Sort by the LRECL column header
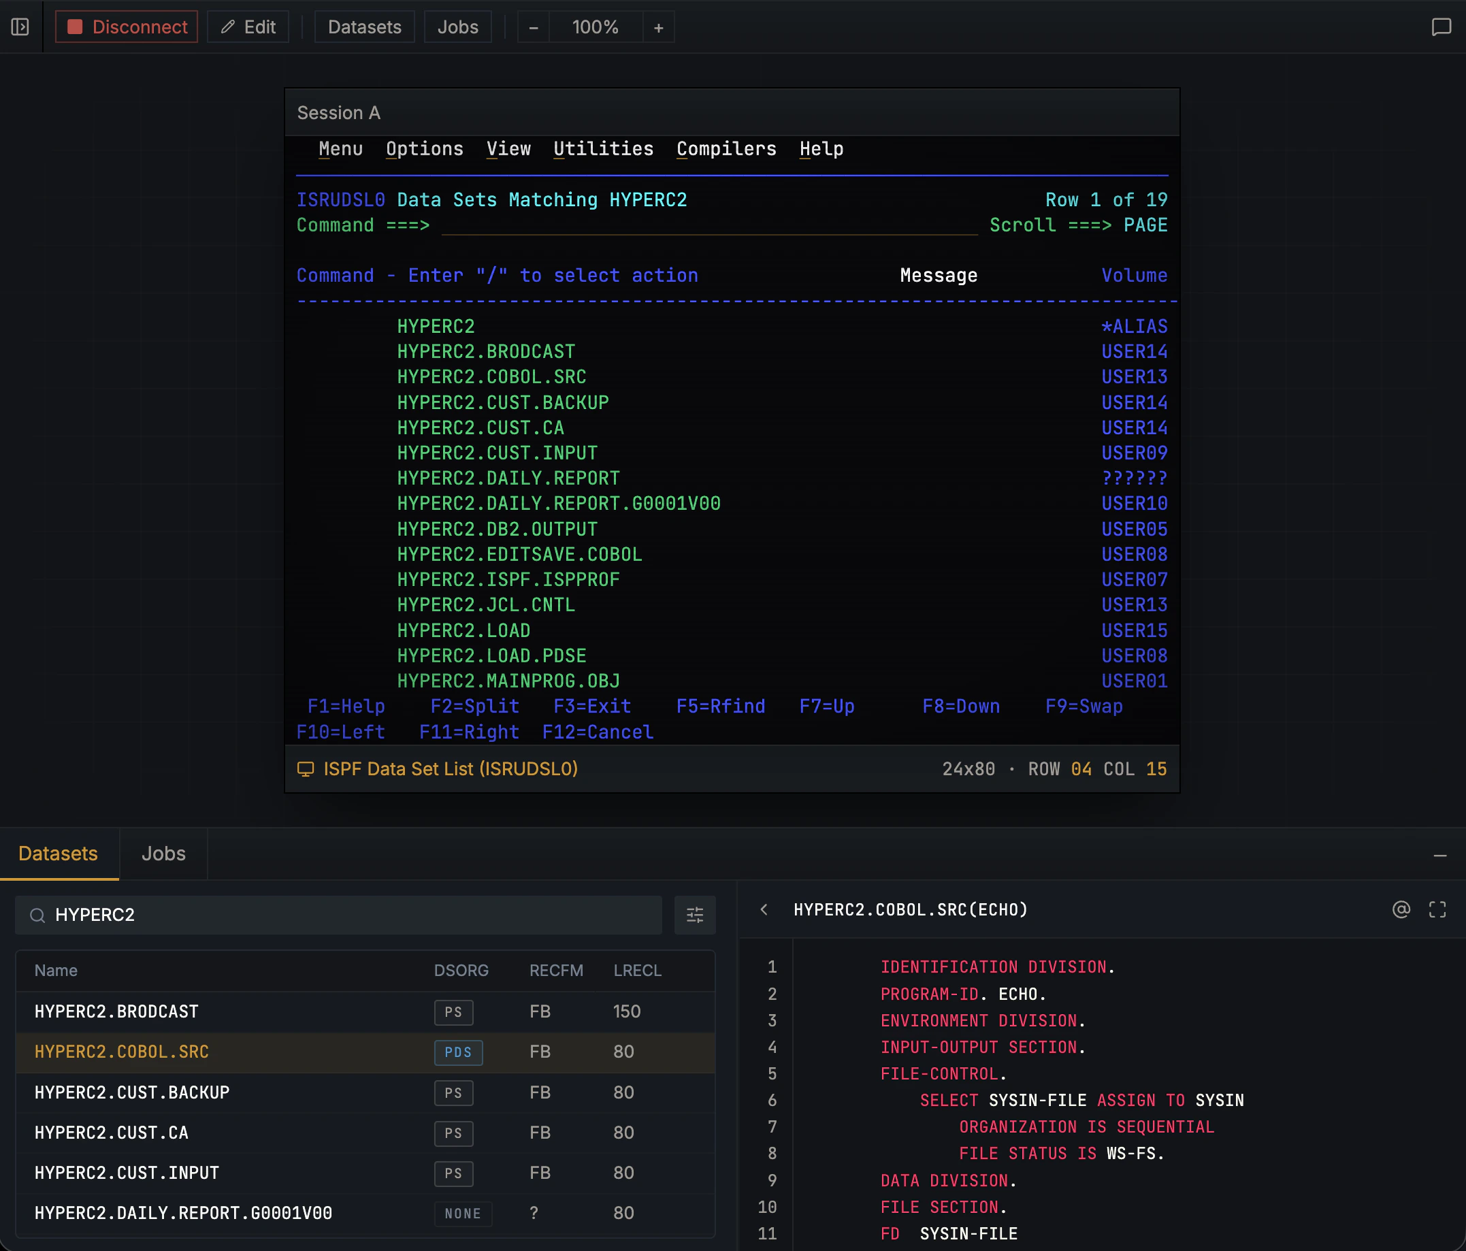 (x=638, y=970)
